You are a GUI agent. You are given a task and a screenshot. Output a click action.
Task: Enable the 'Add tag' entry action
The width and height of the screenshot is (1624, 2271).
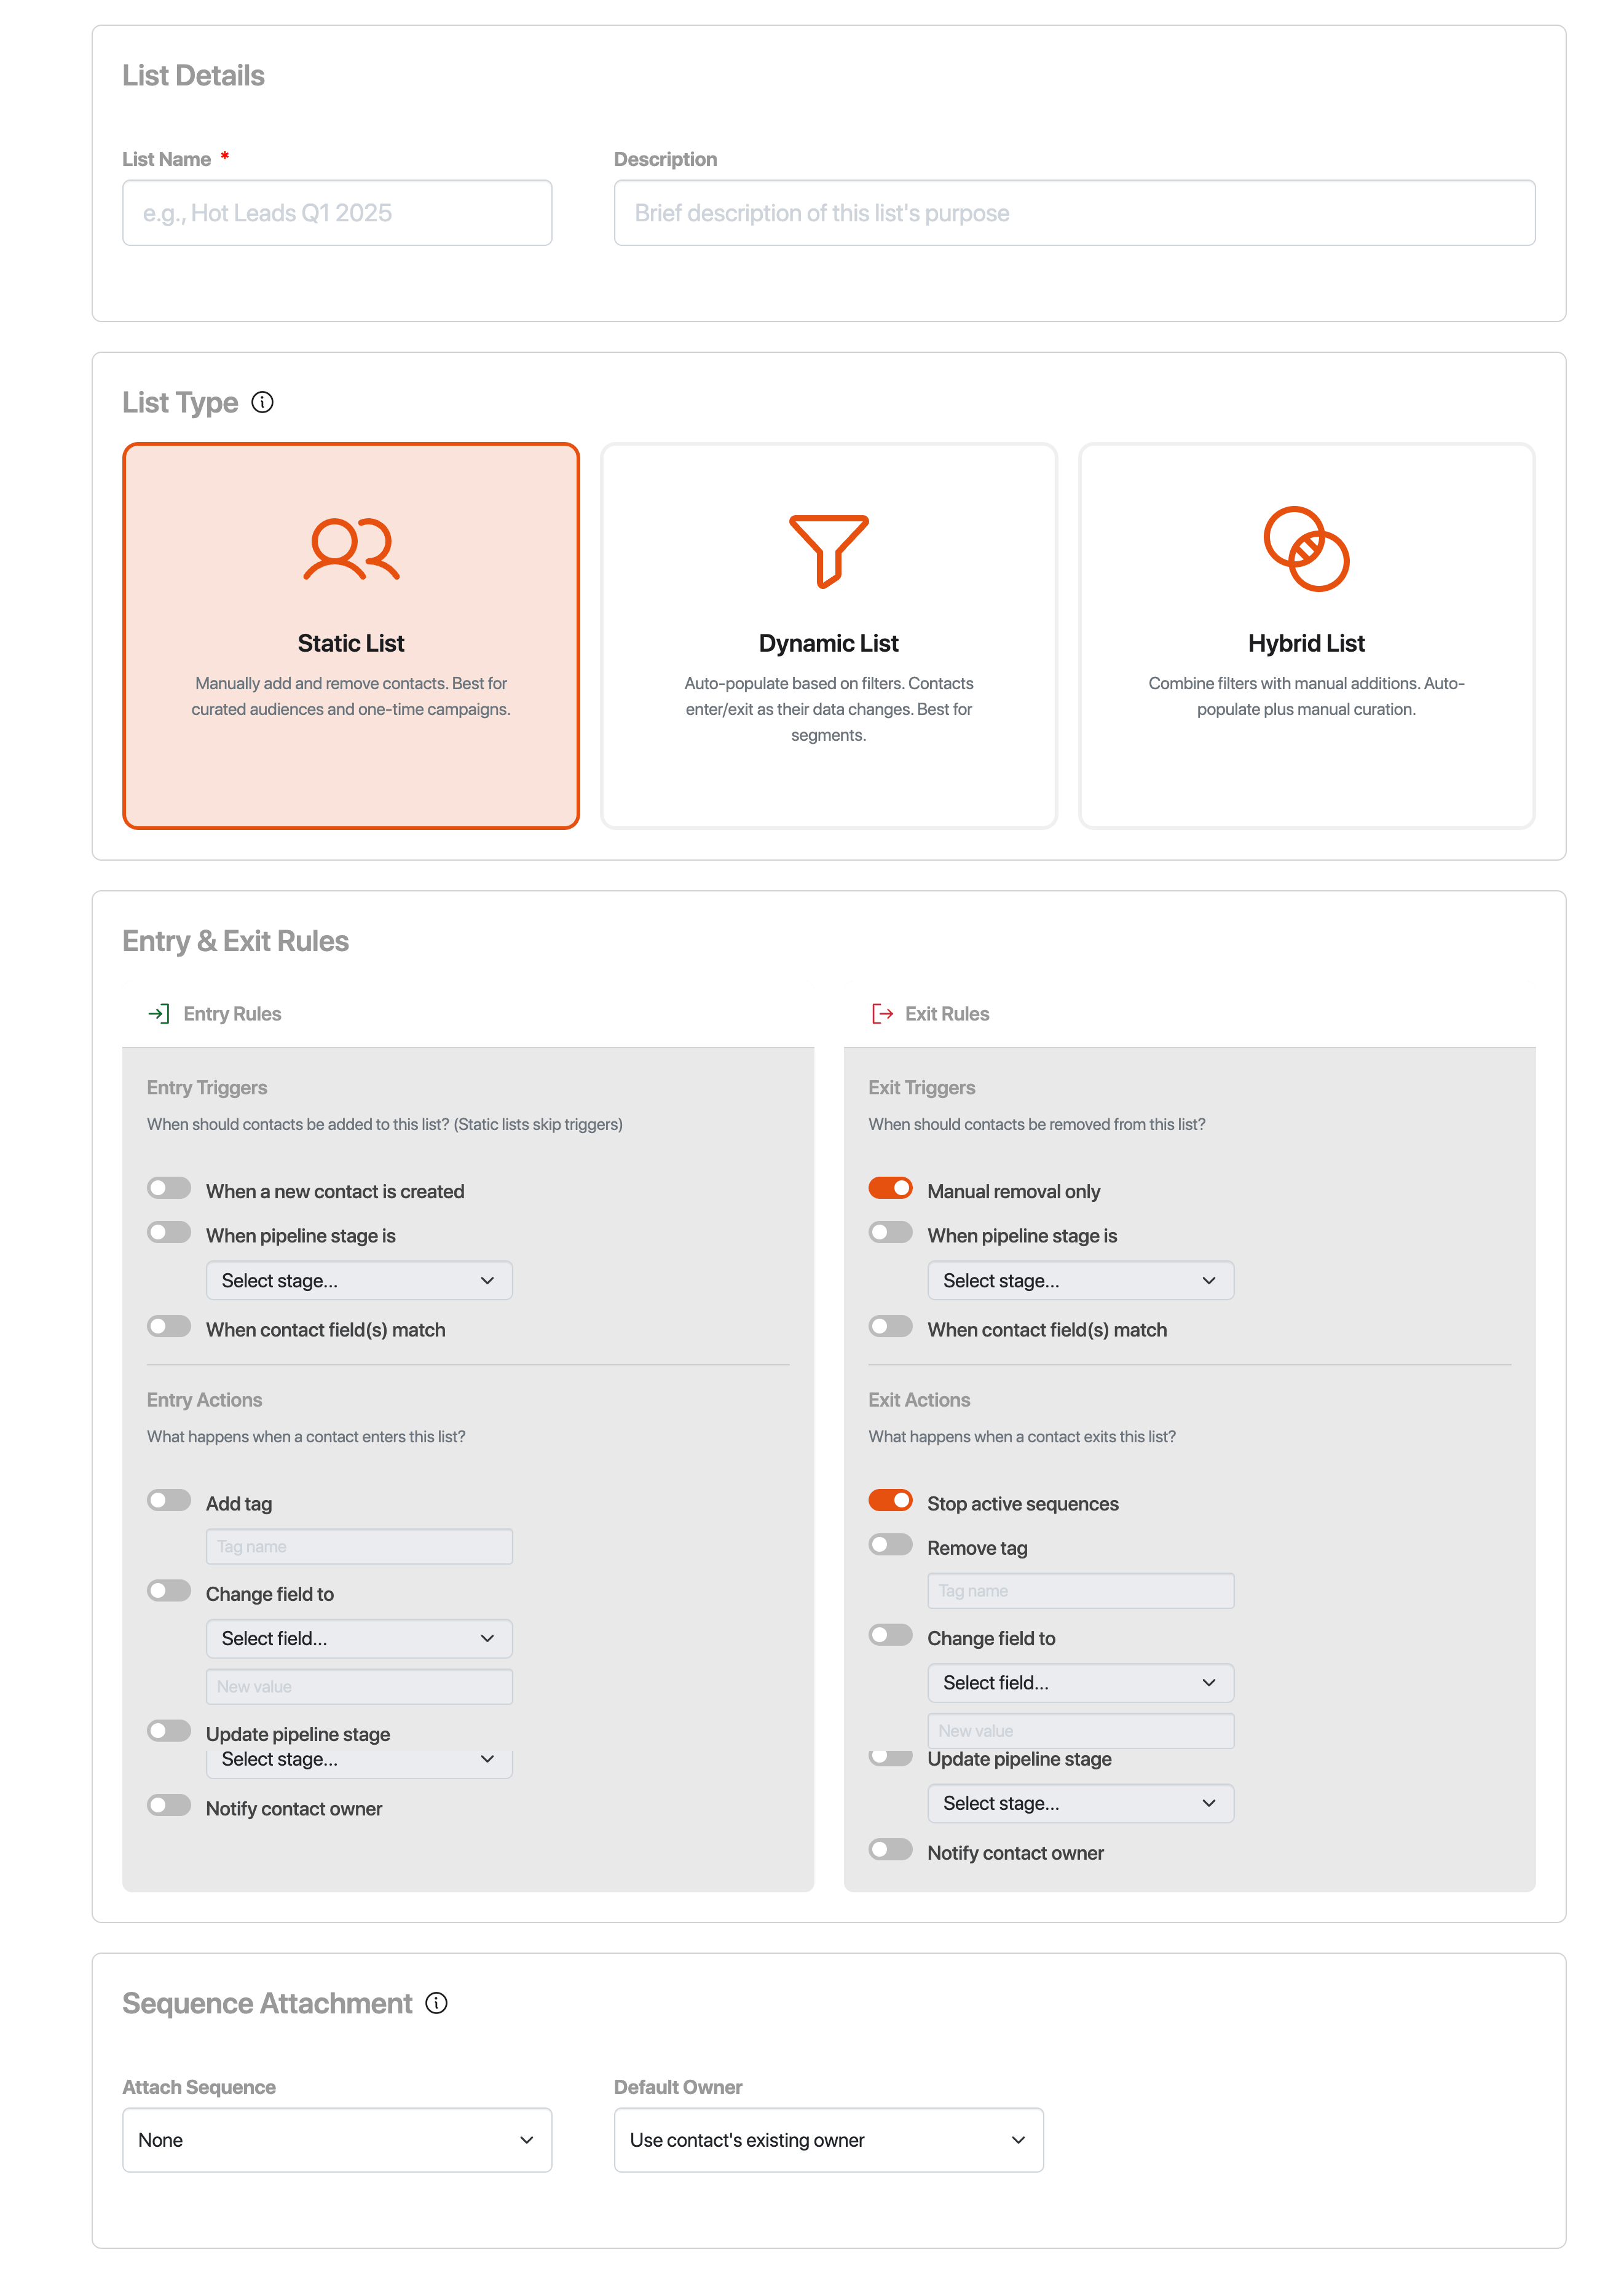[x=169, y=1500]
